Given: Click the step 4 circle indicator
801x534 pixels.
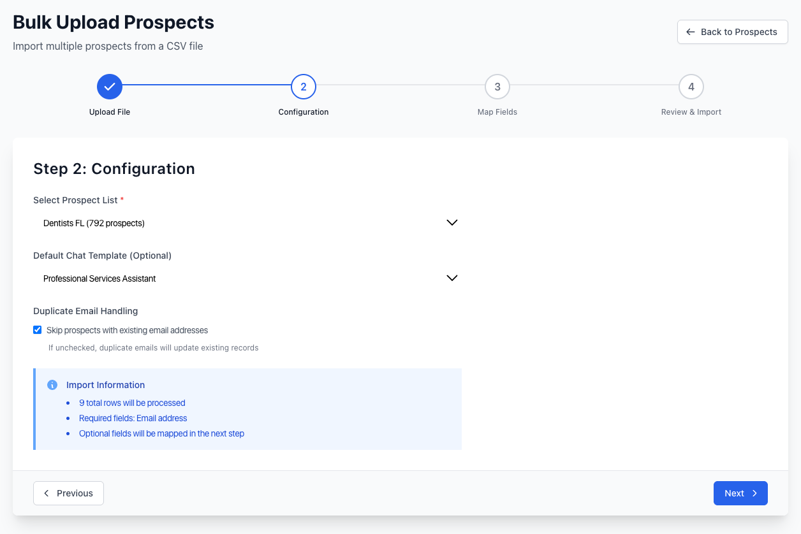Looking at the screenshot, I should click(x=691, y=87).
